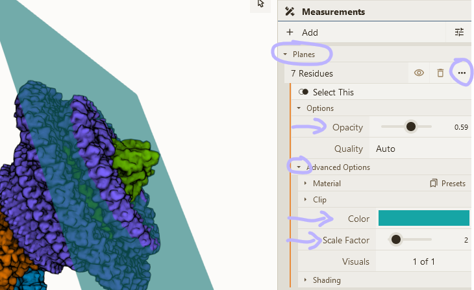Delete the 7 Residues plane

pos(440,73)
